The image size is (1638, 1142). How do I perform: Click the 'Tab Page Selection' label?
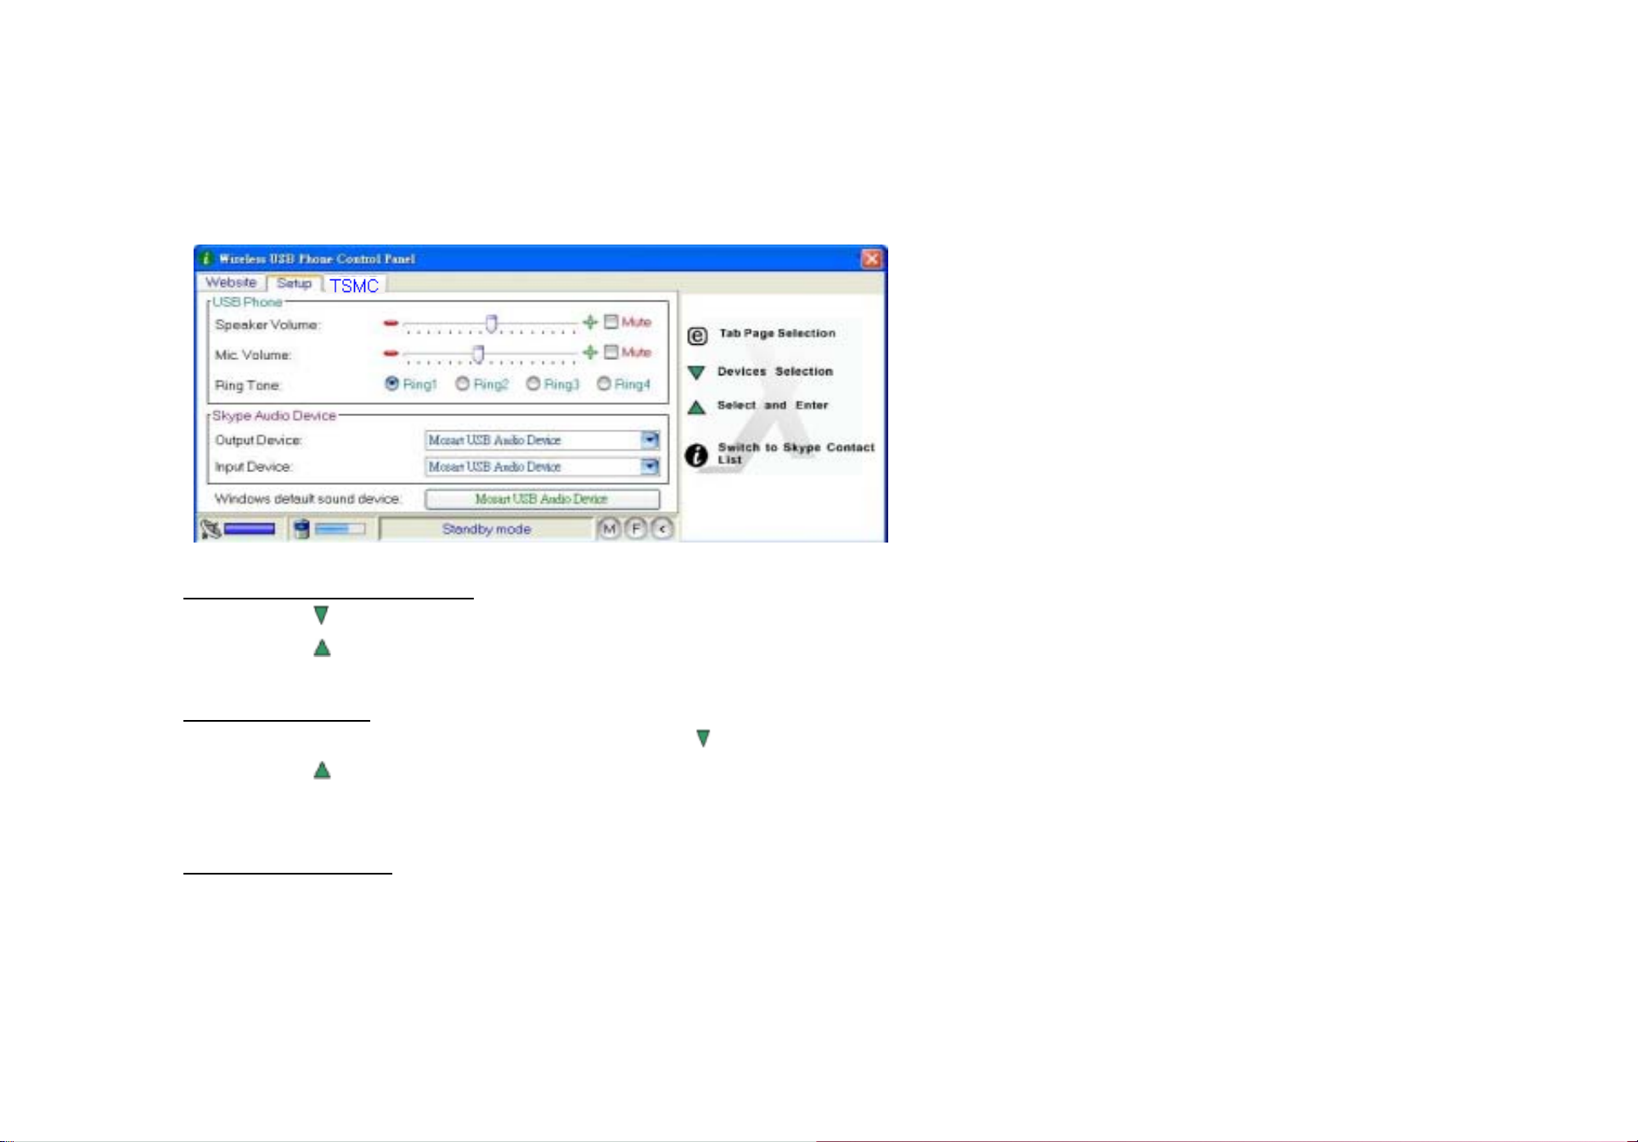pyautogui.click(x=777, y=334)
